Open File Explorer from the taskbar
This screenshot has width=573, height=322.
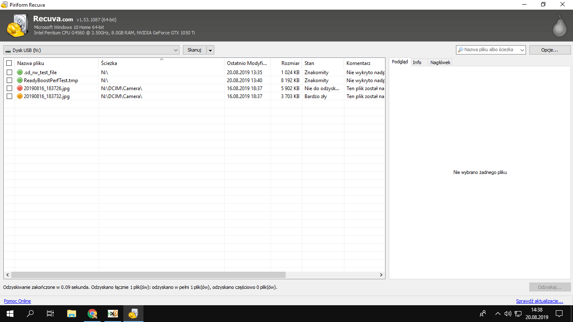[x=72, y=314]
